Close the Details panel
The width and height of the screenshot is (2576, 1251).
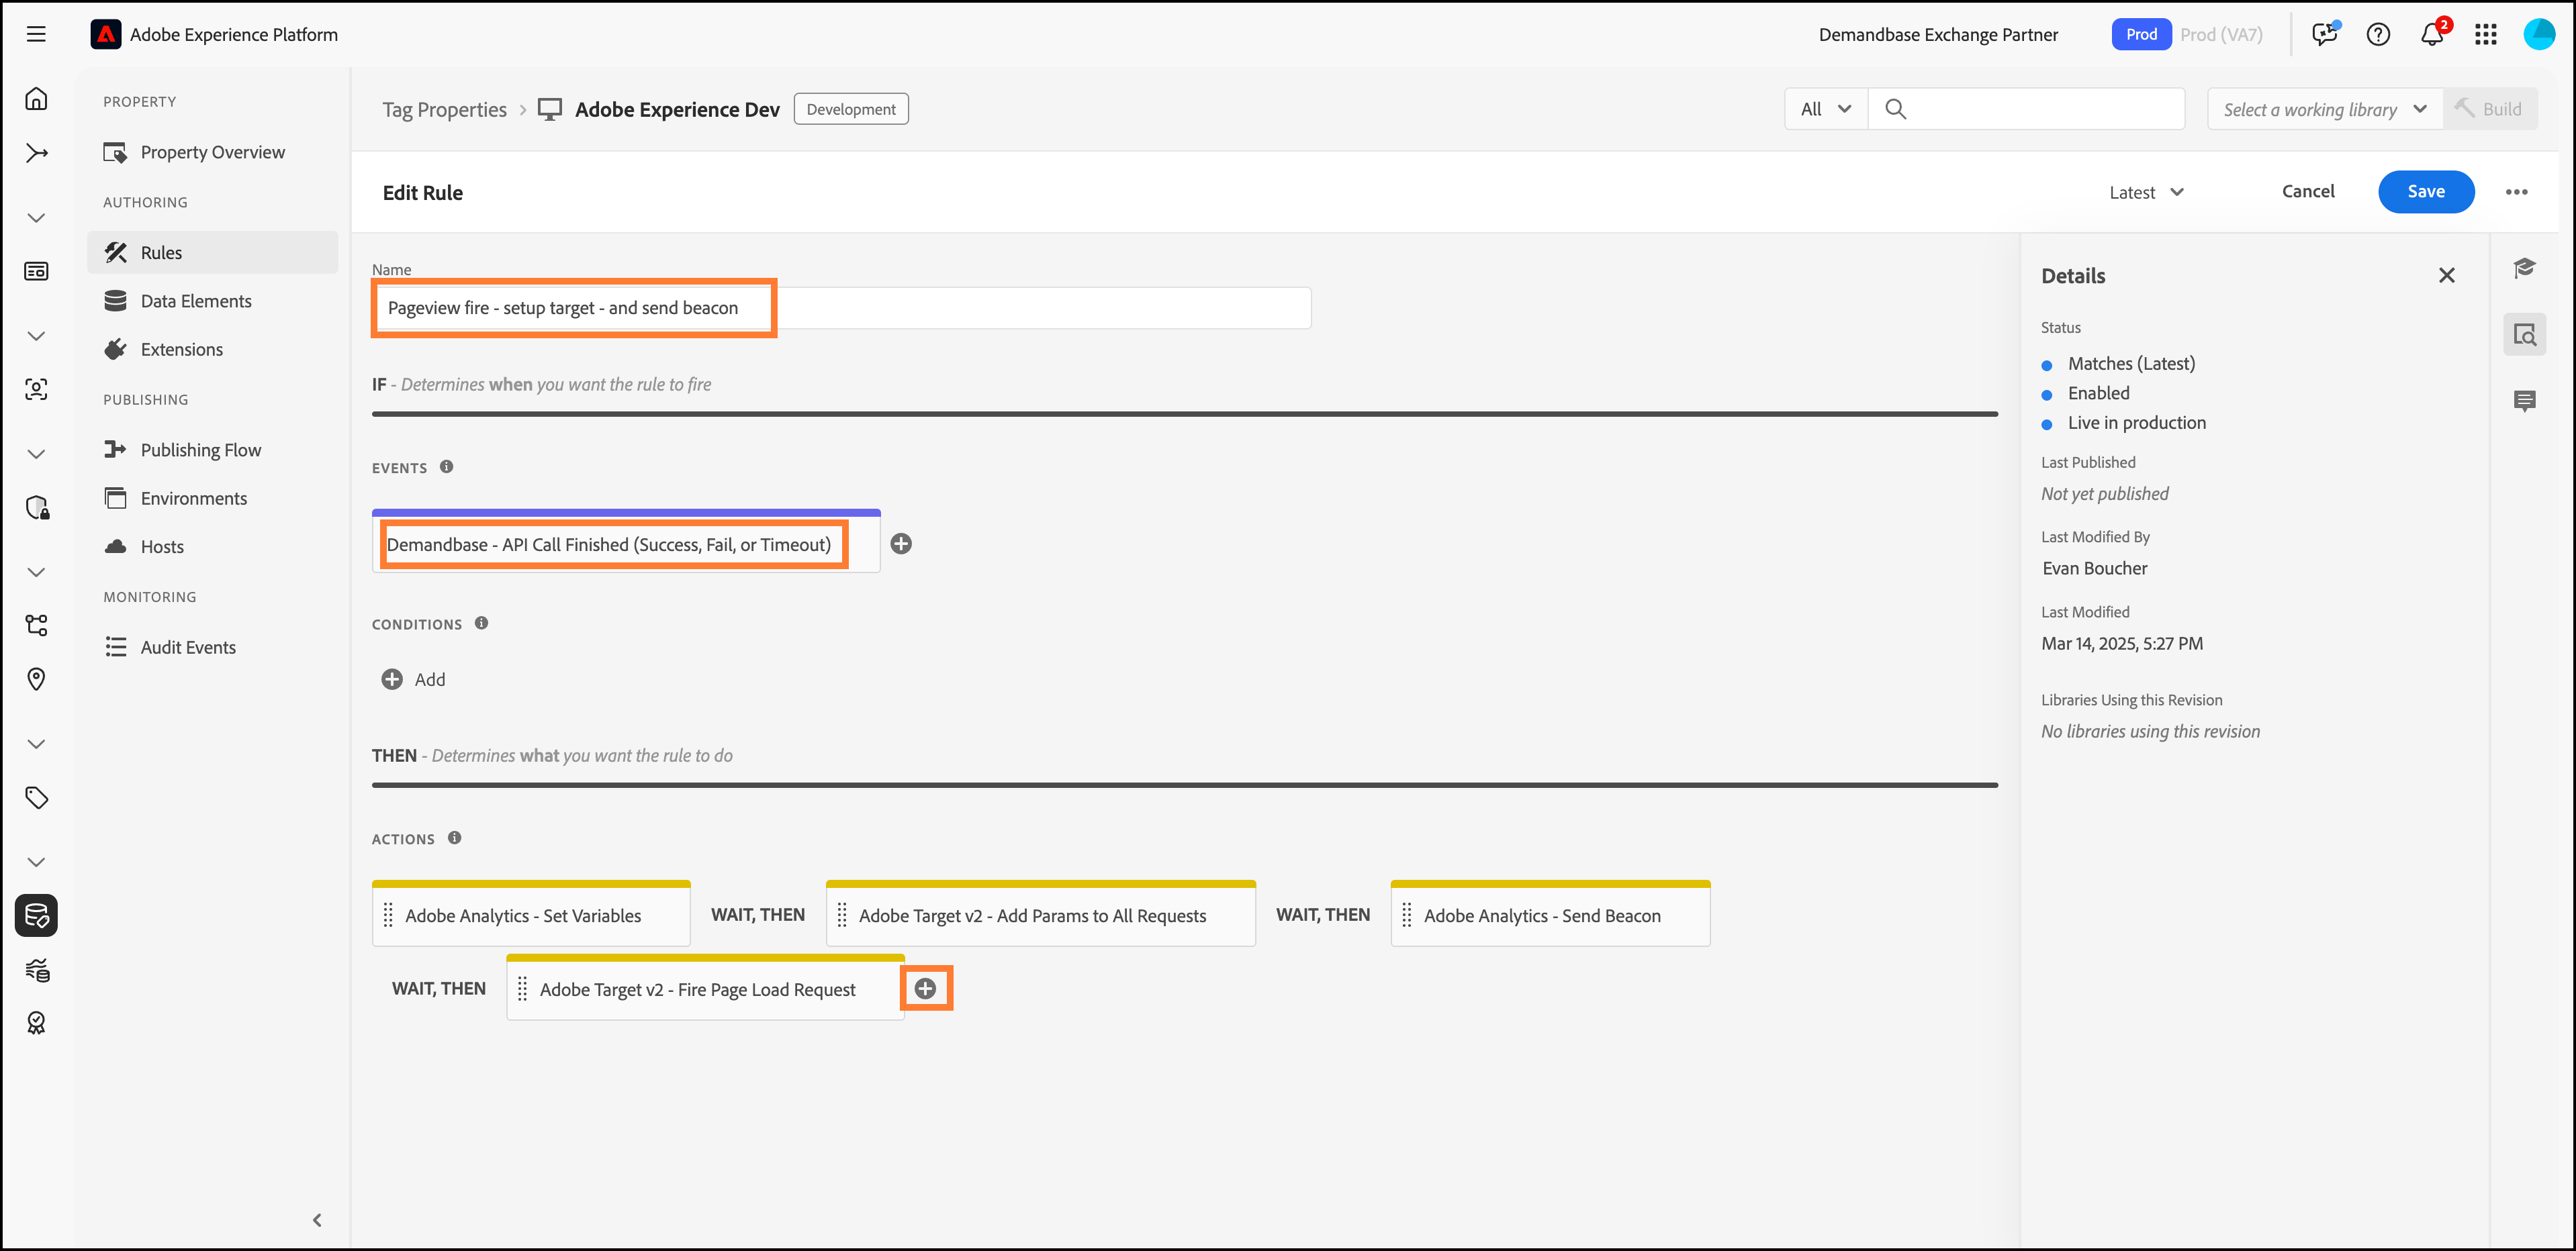(2446, 274)
